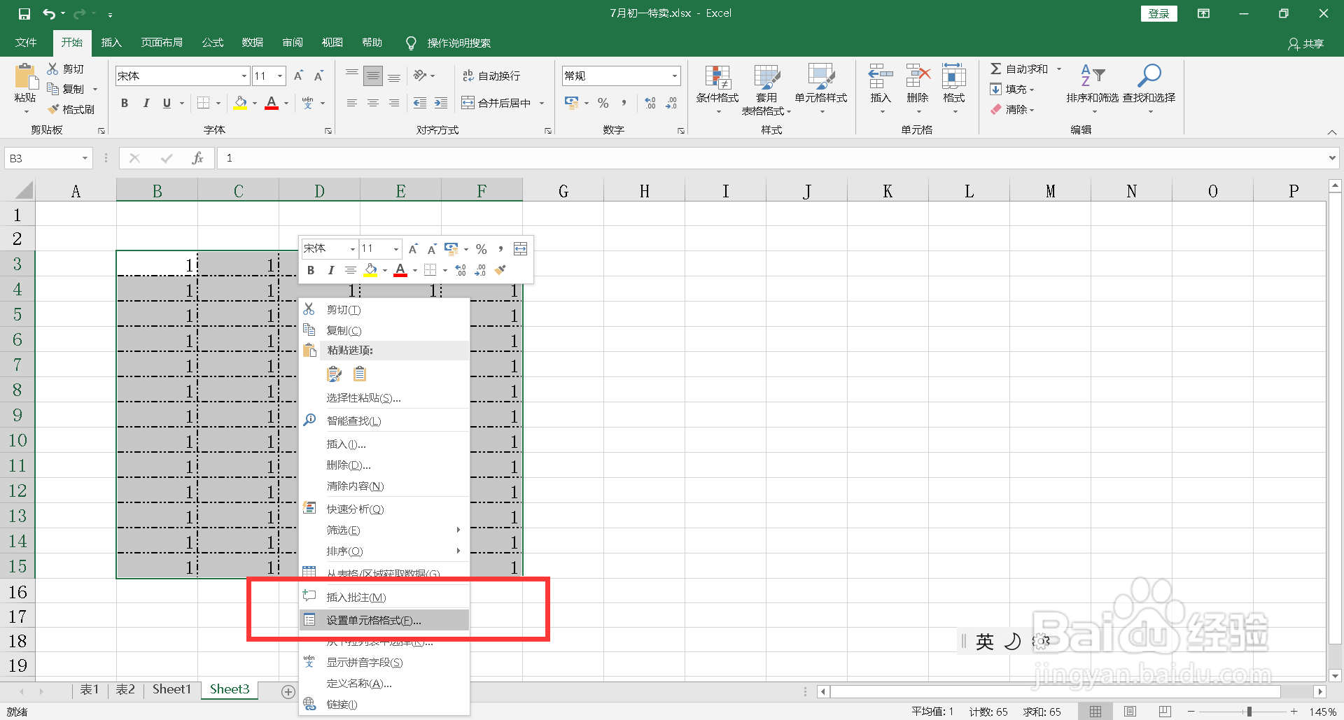This screenshot has width=1344, height=720.
Task: Click the first paste option icon
Action: [x=335, y=374]
